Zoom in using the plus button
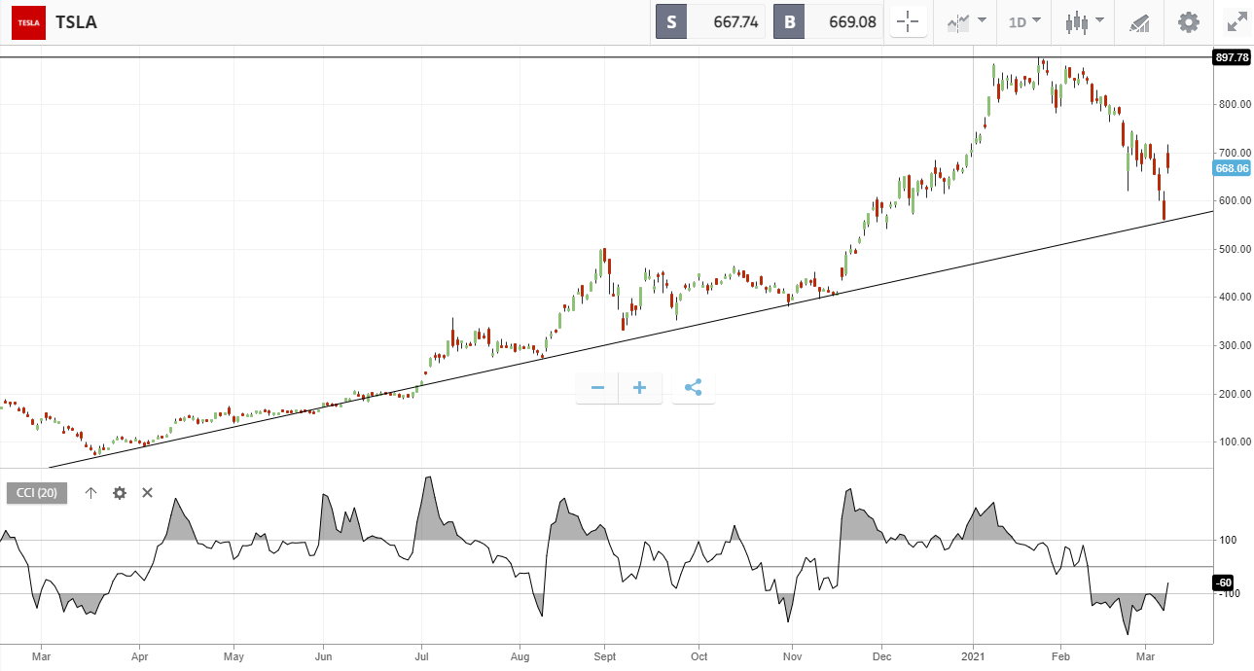 (x=639, y=387)
